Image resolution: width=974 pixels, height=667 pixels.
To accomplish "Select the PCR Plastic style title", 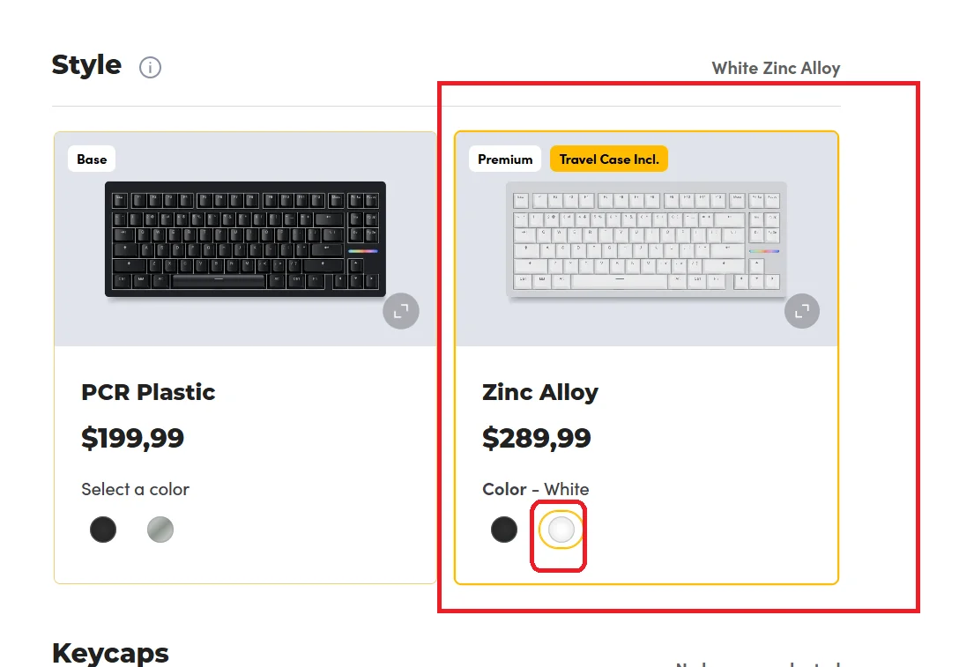I will pyautogui.click(x=148, y=392).
